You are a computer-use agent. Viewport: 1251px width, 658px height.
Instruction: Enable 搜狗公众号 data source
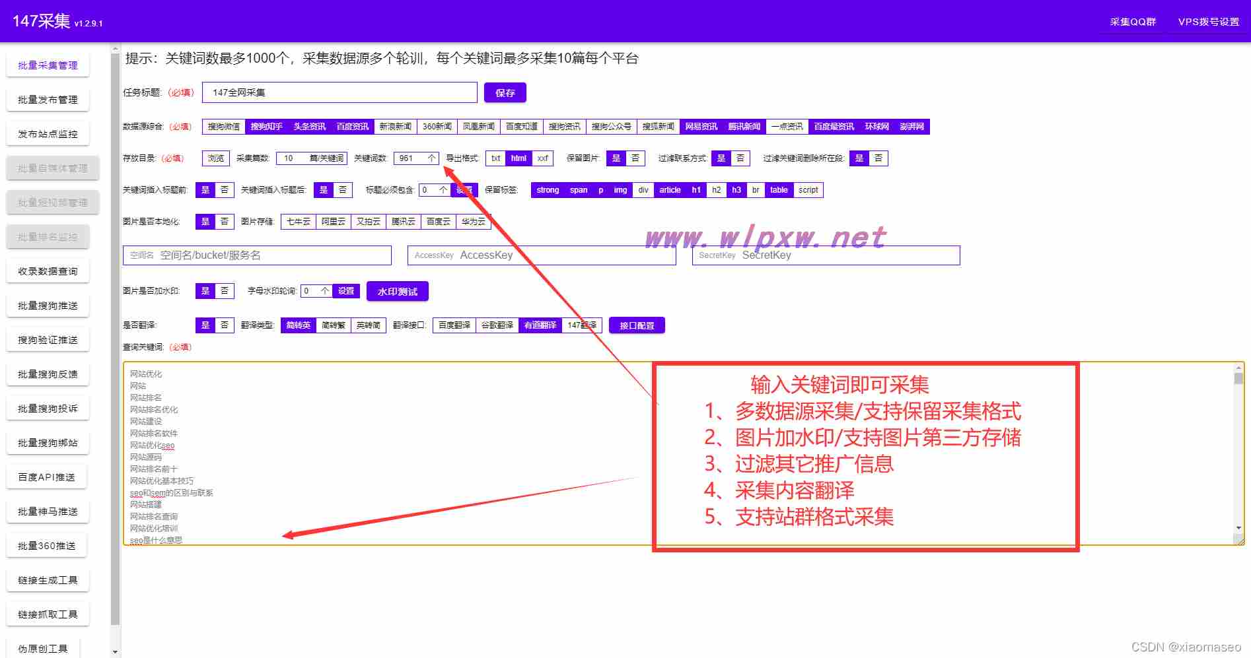[x=611, y=127]
